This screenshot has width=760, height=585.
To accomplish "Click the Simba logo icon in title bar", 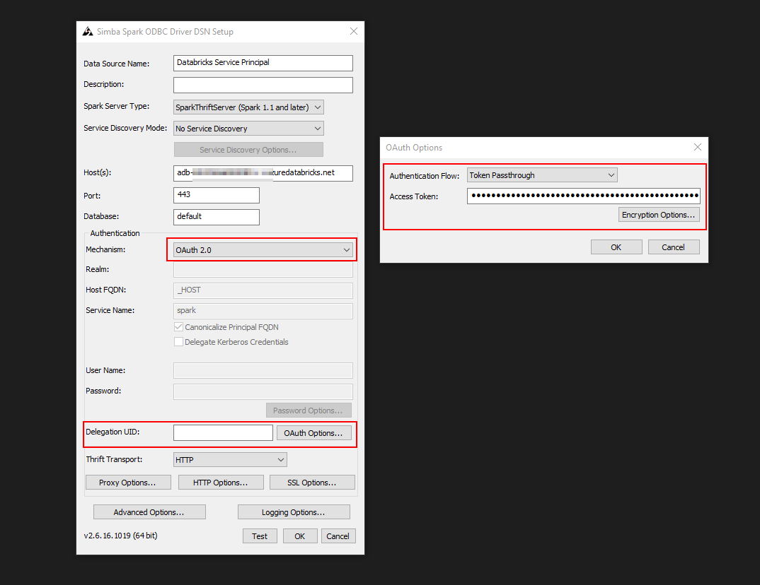I will tap(88, 31).
